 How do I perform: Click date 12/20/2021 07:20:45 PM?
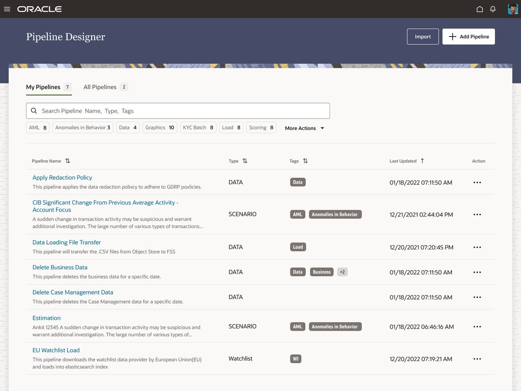(422, 247)
